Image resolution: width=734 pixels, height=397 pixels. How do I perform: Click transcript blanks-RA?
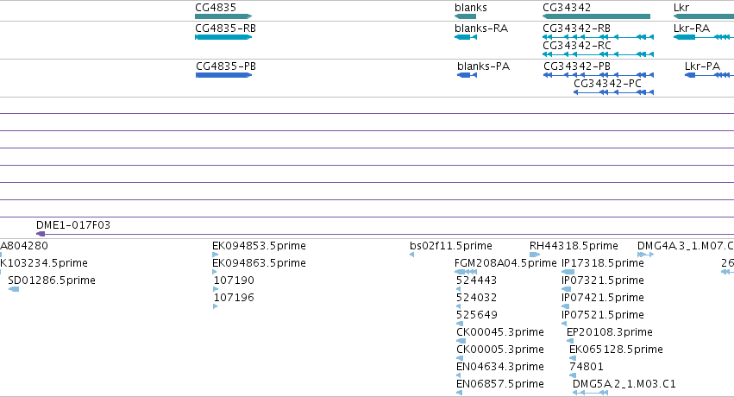coord(466,37)
